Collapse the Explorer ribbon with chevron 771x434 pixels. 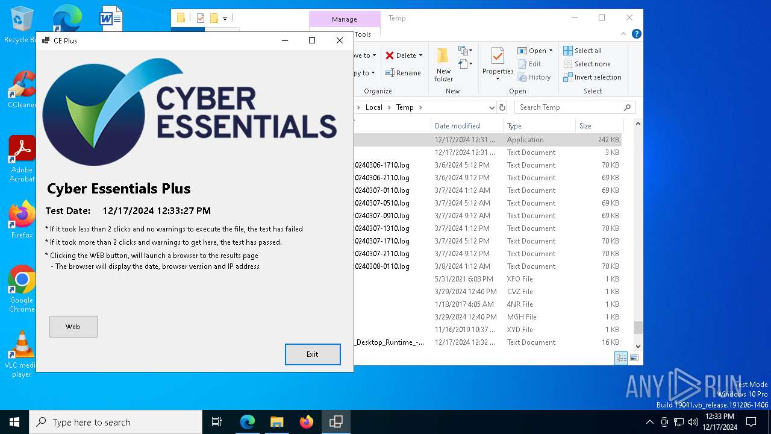pos(623,34)
